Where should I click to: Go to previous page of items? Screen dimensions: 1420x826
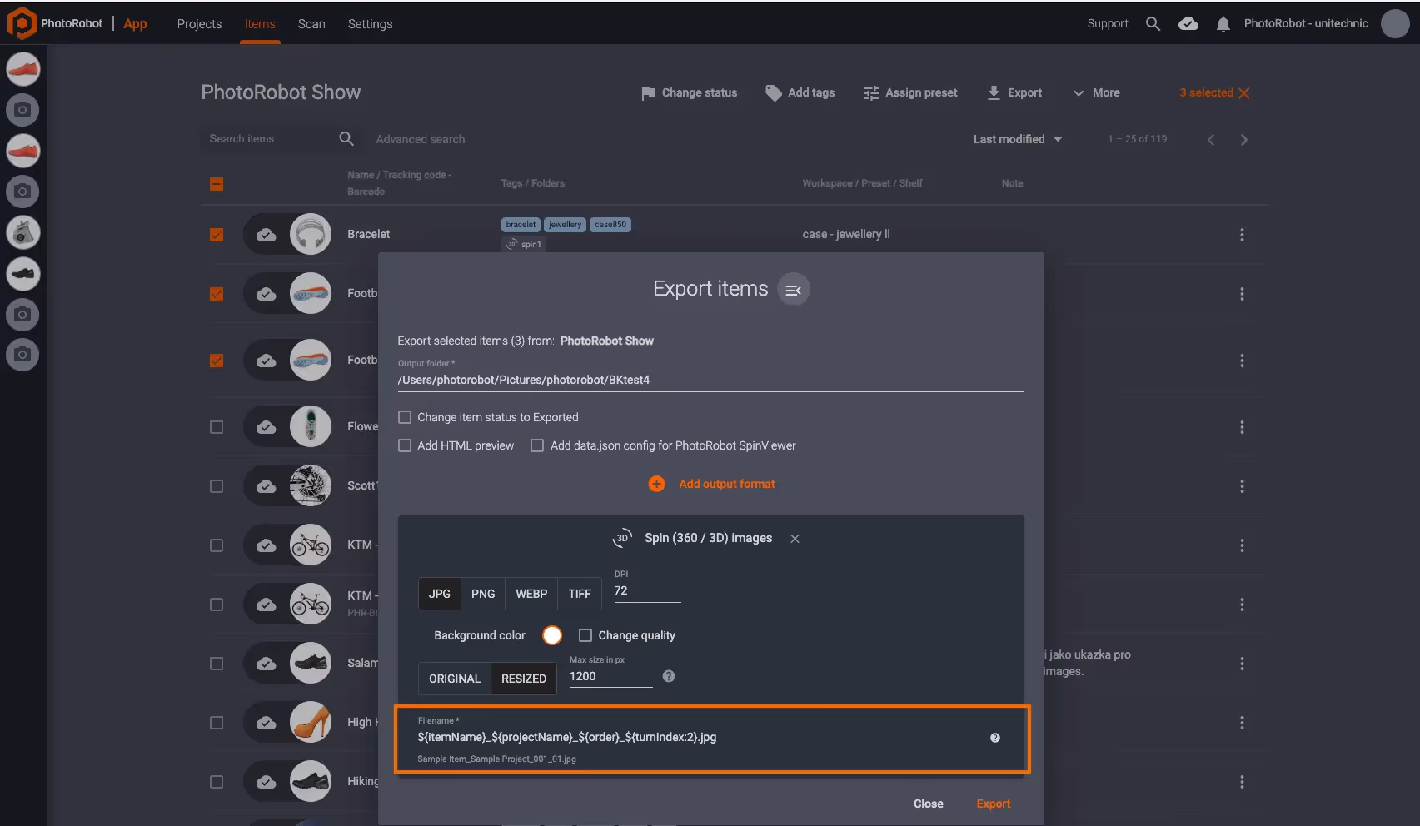pos(1211,140)
